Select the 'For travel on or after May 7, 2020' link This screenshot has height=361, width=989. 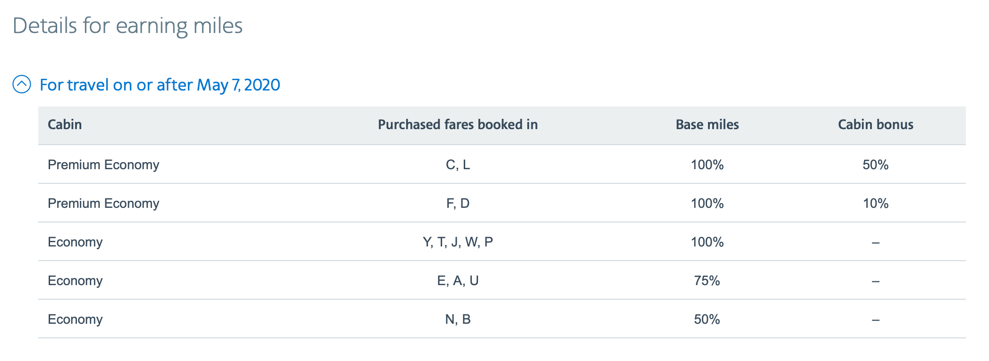(x=160, y=85)
